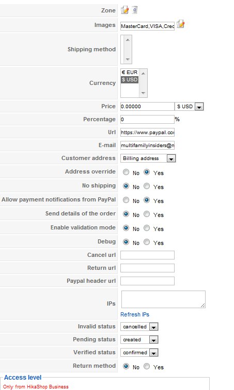Open the Pending status dropdown

coord(139,340)
